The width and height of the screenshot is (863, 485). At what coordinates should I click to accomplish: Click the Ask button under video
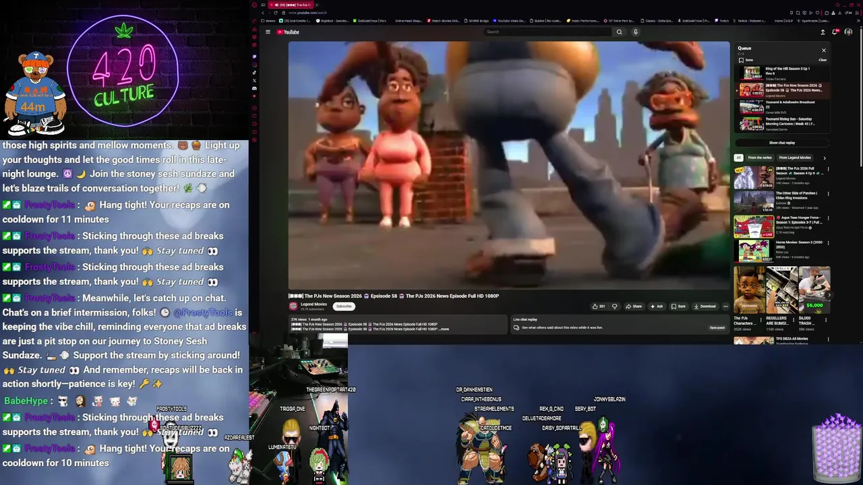click(656, 306)
